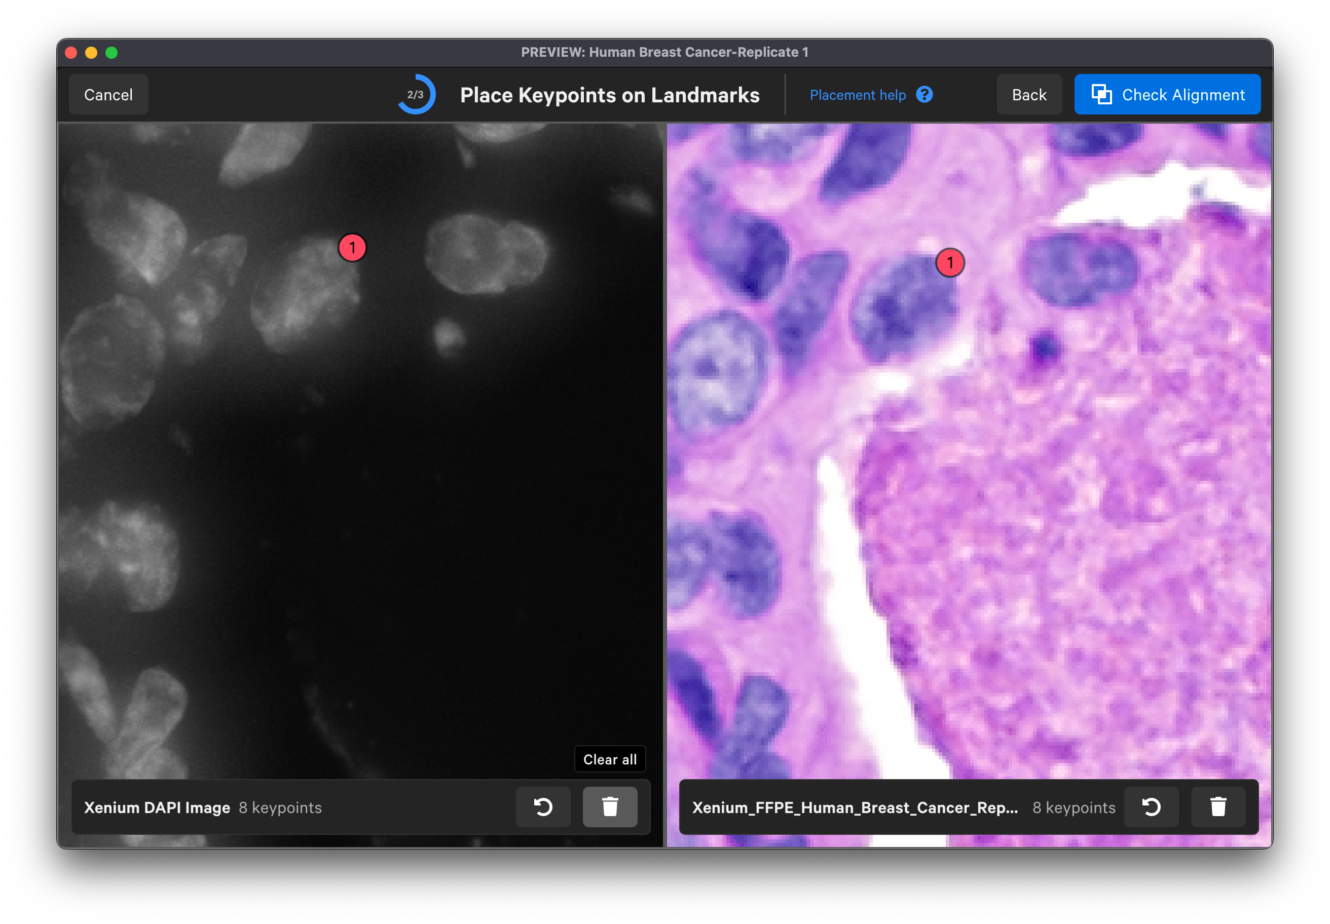Undo last keypoint on Xenium DAPI Image
1330x924 pixels.
[x=543, y=807]
